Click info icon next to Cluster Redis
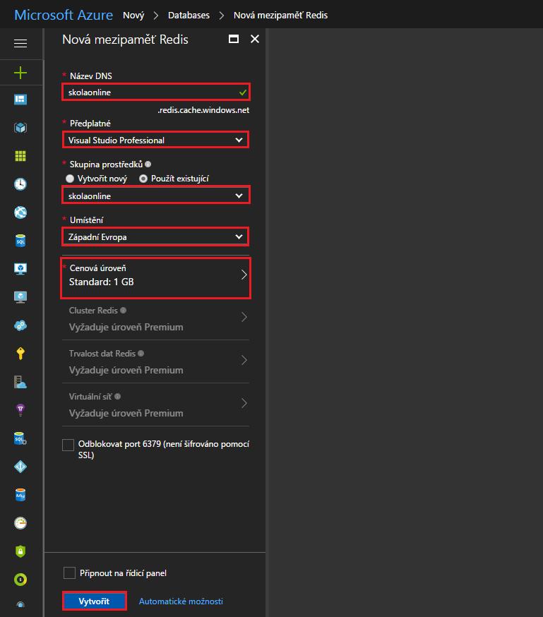Image resolution: width=543 pixels, height=617 pixels. [123, 310]
